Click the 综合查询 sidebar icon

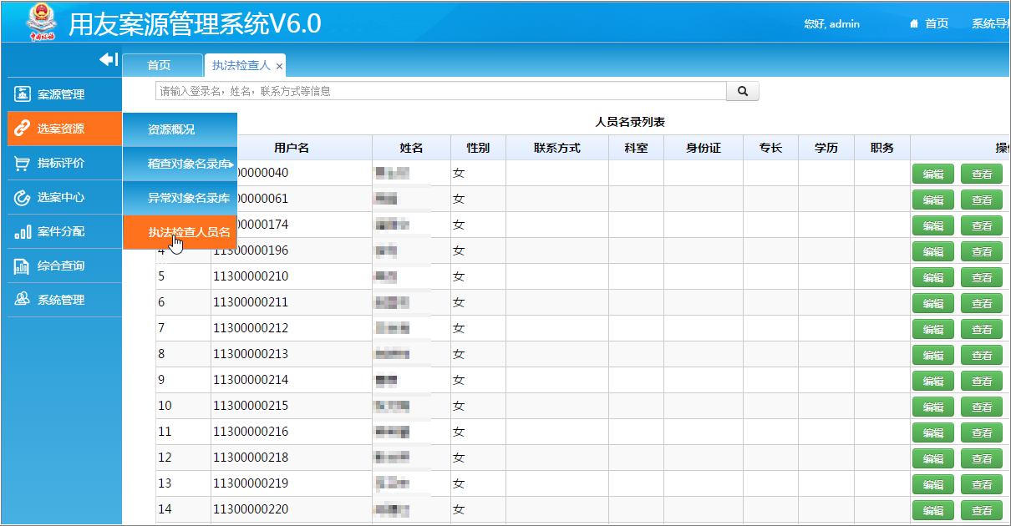[x=23, y=266]
